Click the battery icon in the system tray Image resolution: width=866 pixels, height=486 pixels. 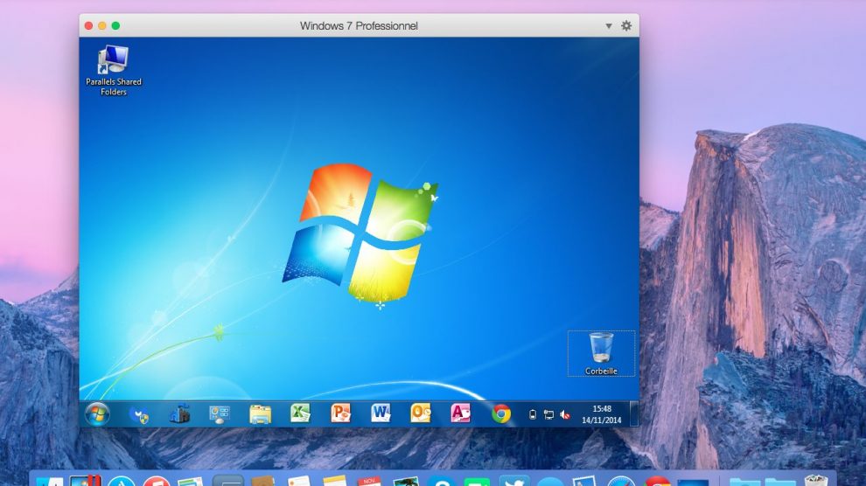pos(533,415)
